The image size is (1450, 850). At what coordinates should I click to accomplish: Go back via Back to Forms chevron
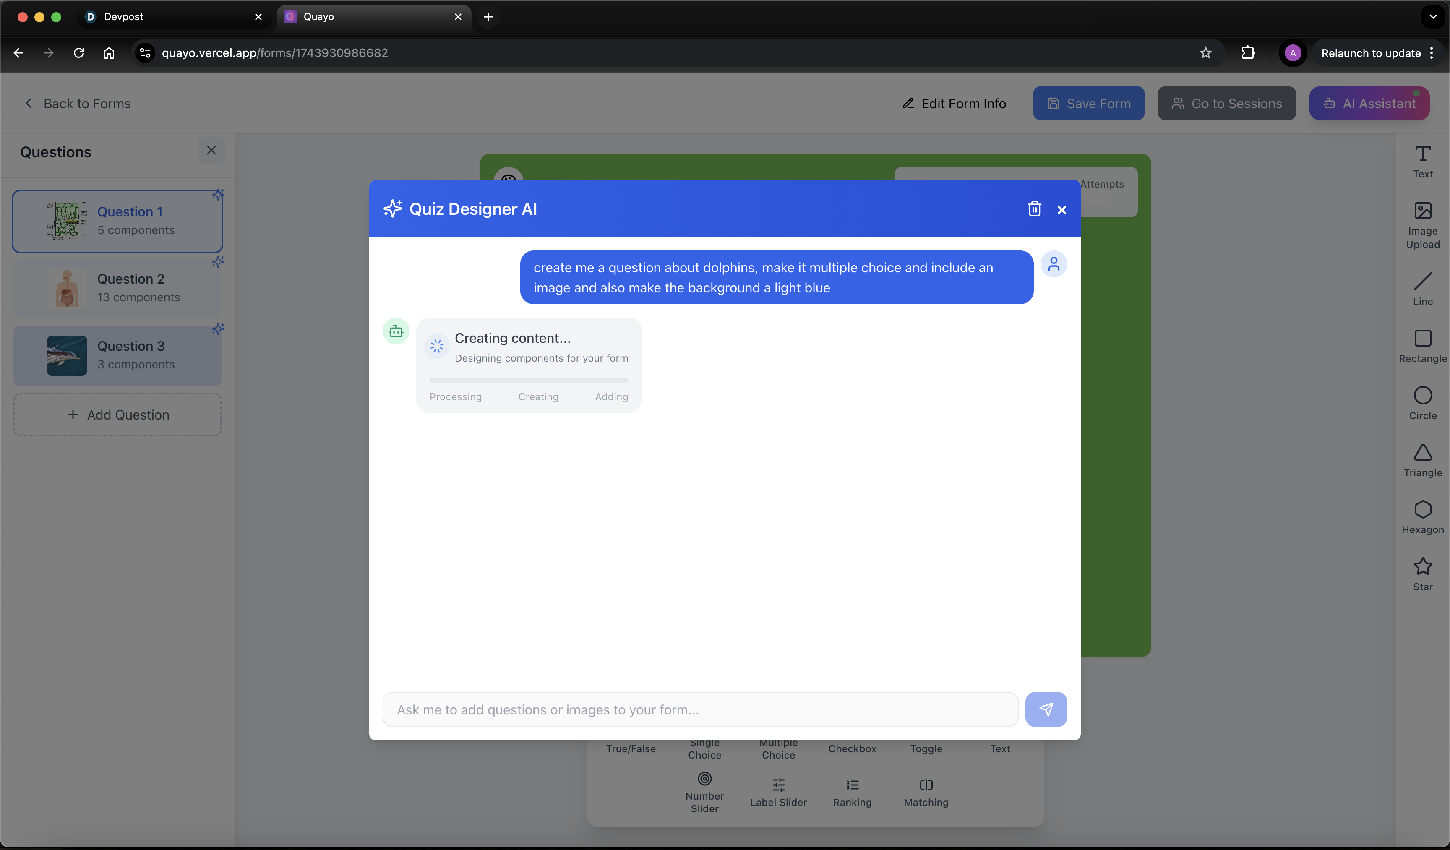point(29,104)
